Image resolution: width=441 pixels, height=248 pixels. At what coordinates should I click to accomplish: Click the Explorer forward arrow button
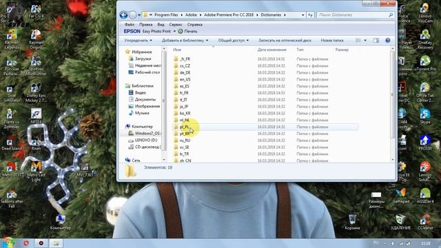pyautogui.click(x=133, y=15)
